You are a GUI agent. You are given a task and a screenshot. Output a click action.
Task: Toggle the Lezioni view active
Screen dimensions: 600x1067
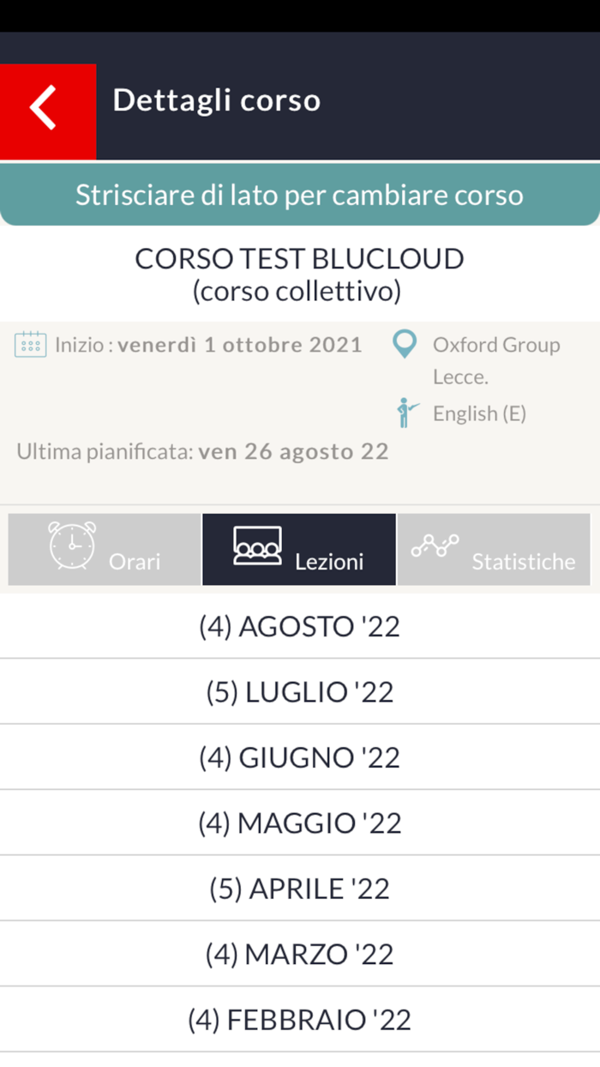[x=298, y=550]
